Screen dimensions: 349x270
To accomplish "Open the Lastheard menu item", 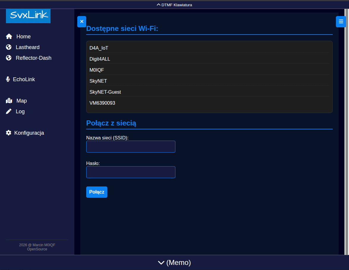I will [x=27, y=47].
